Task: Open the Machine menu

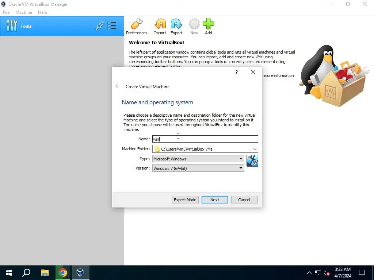Action: tap(24, 12)
